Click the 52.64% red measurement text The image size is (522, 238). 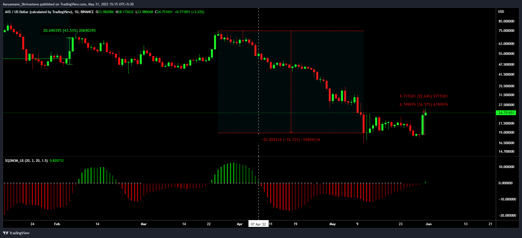424,96
